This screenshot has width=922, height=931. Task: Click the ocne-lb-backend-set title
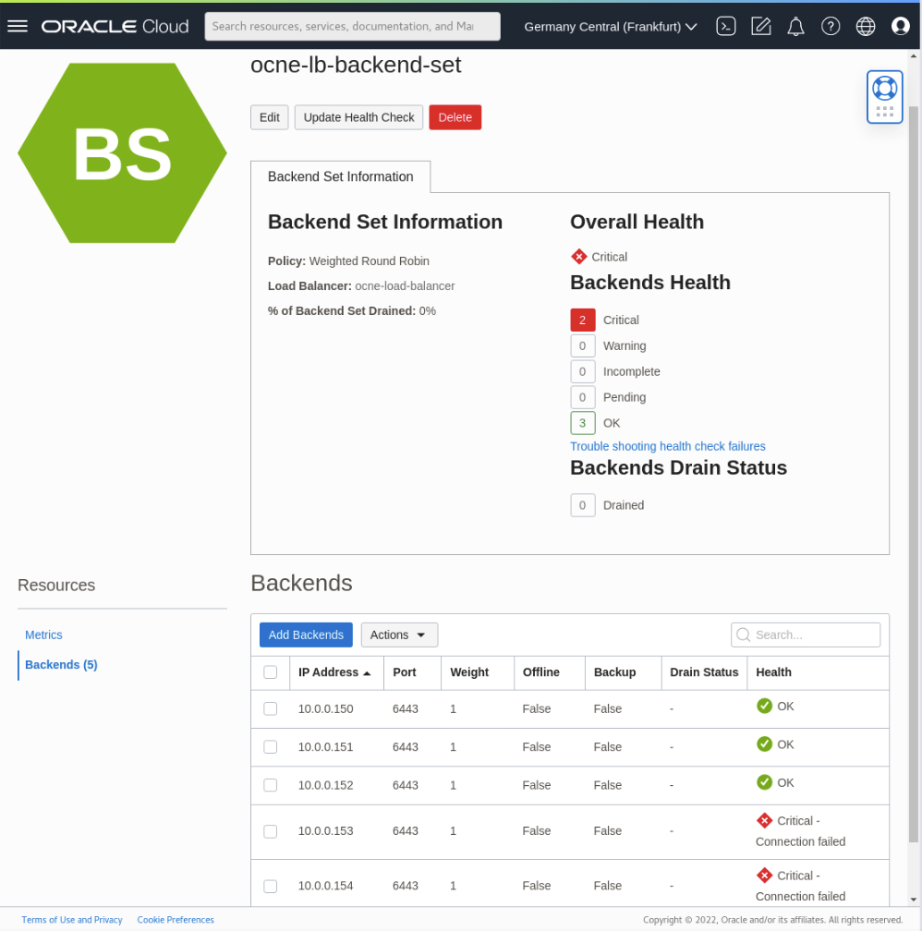[x=356, y=65]
